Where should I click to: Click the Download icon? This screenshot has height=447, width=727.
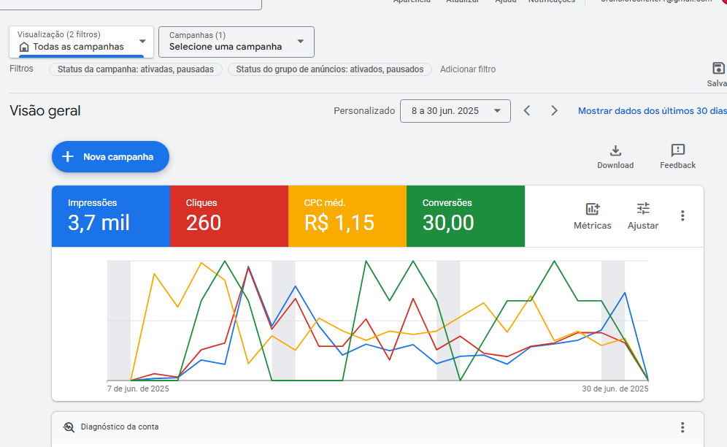615,150
